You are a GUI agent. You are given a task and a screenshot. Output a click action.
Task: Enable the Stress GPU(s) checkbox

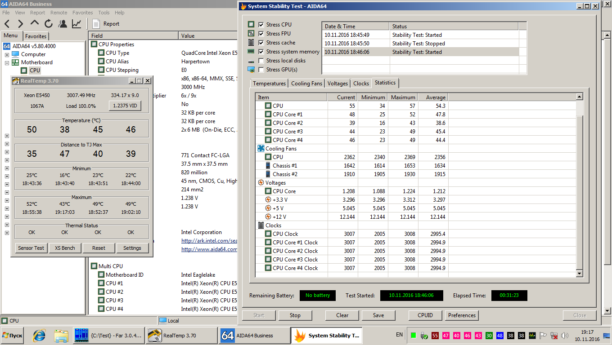point(261,70)
